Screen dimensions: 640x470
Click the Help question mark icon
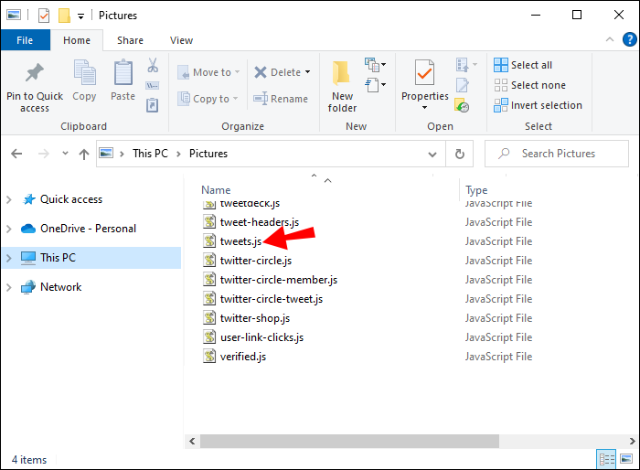click(x=629, y=40)
